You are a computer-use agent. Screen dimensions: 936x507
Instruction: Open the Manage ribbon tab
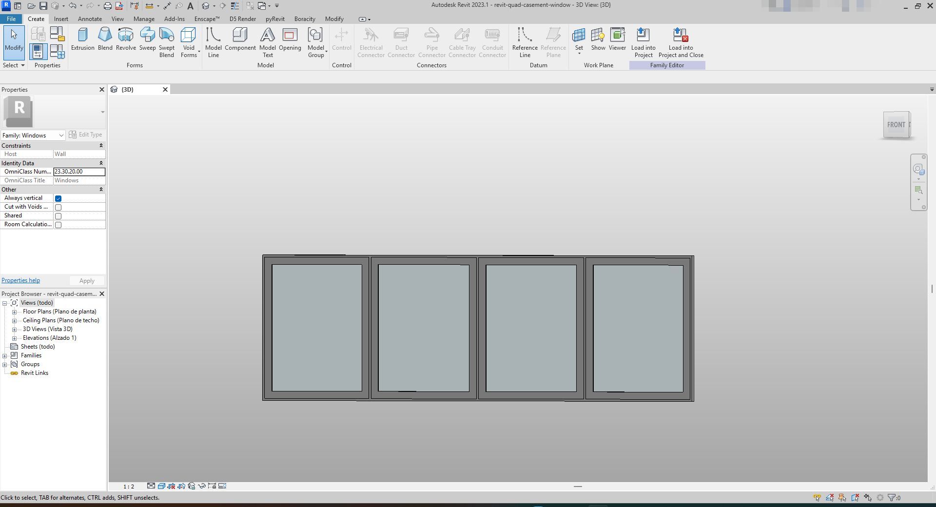pos(144,19)
